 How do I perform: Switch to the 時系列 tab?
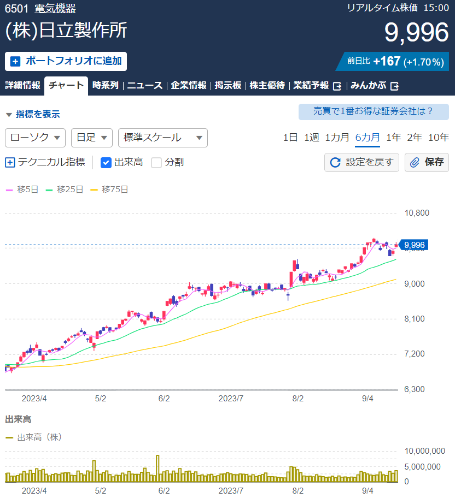[106, 85]
